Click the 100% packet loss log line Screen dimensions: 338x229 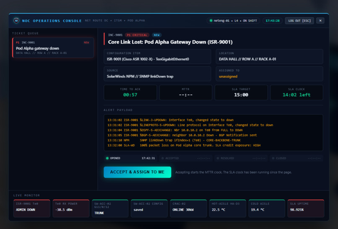tap(184, 146)
